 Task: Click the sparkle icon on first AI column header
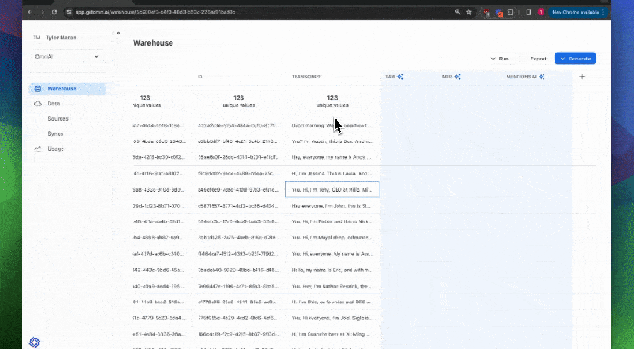tap(400, 76)
